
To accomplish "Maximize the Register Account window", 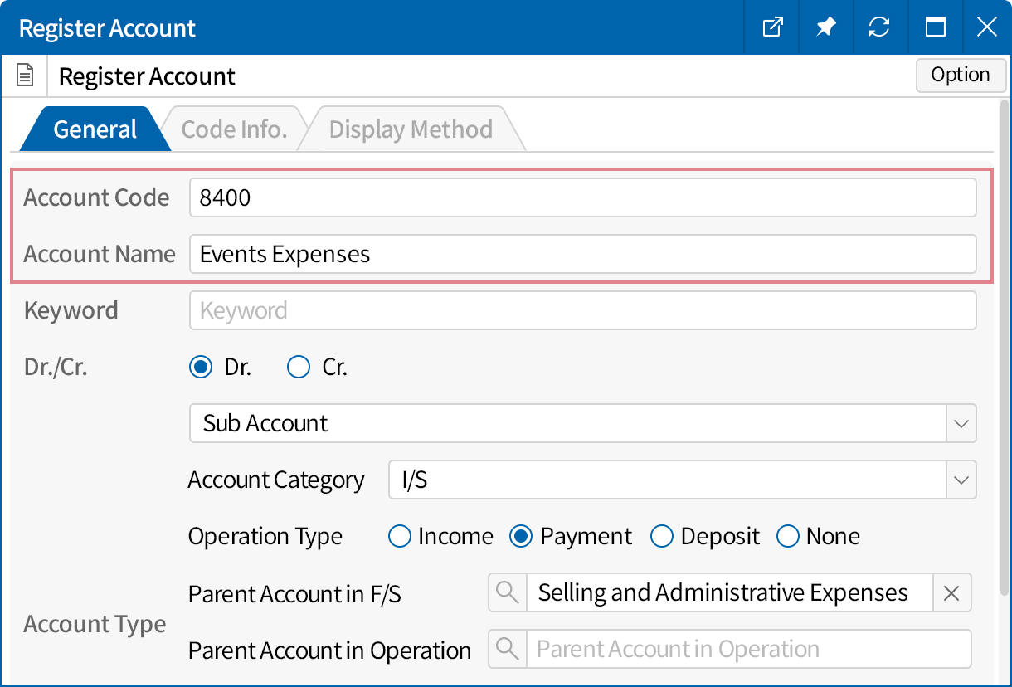I will pyautogui.click(x=935, y=27).
